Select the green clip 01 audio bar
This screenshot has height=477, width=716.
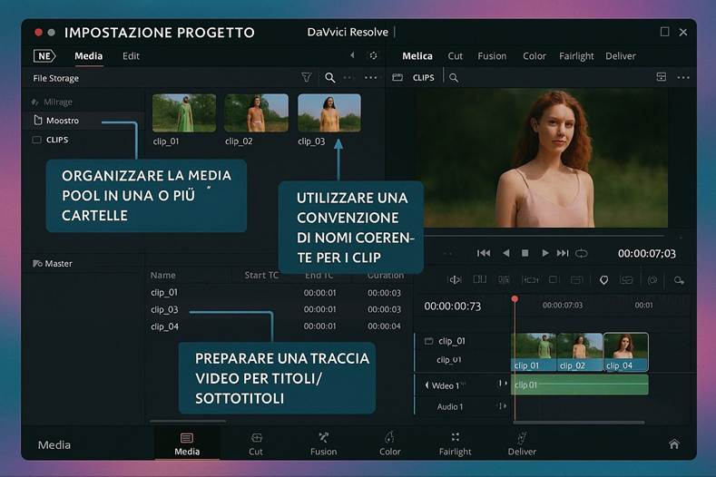pyautogui.click(x=580, y=385)
